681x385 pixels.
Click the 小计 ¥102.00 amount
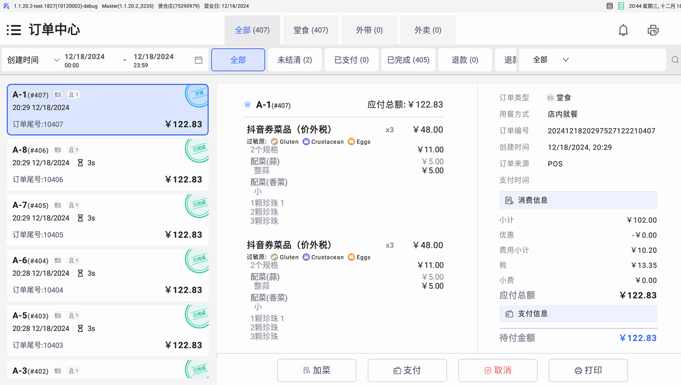(641, 220)
